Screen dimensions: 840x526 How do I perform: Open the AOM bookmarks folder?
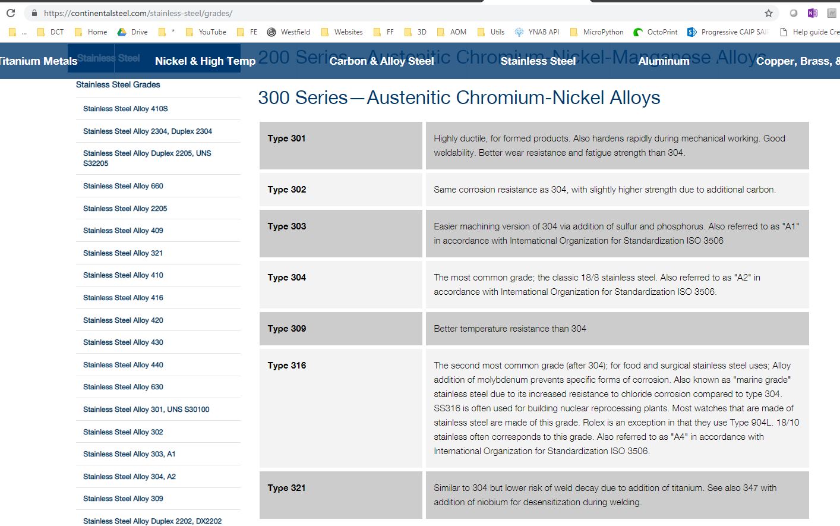(451, 32)
